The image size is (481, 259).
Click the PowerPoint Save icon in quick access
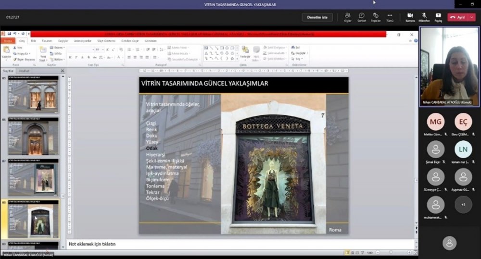[9, 34]
